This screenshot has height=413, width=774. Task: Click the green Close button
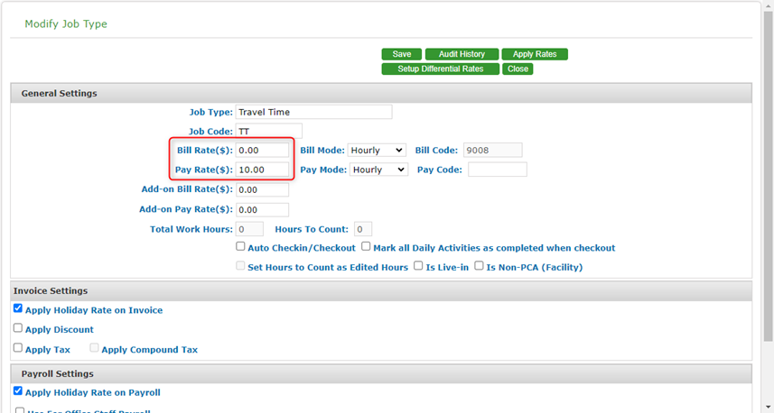pos(518,69)
